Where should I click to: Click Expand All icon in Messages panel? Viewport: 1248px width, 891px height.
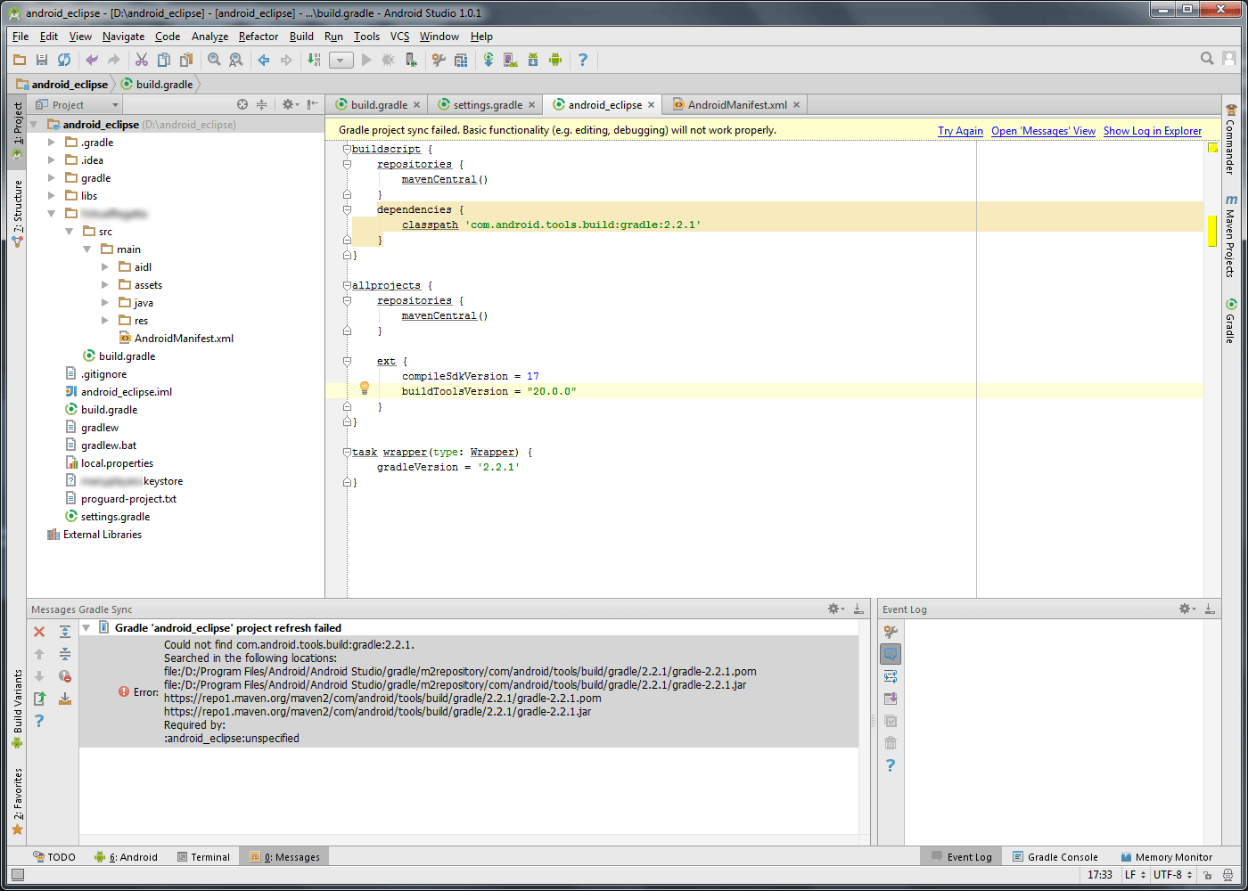pos(65,632)
